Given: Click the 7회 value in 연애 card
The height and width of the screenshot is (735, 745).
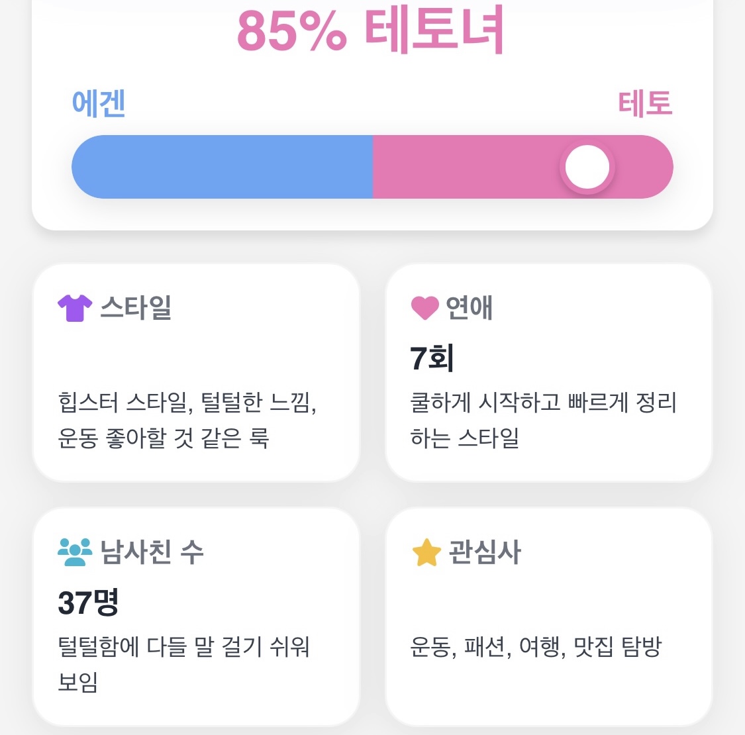Looking at the screenshot, I should [x=431, y=358].
